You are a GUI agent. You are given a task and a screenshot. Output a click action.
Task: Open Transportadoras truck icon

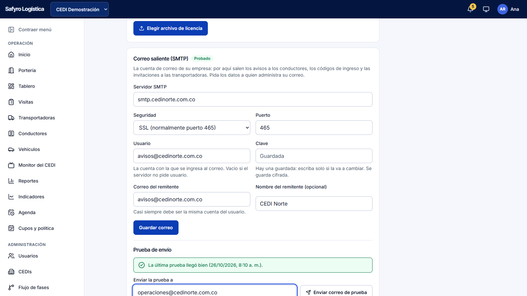point(11,118)
